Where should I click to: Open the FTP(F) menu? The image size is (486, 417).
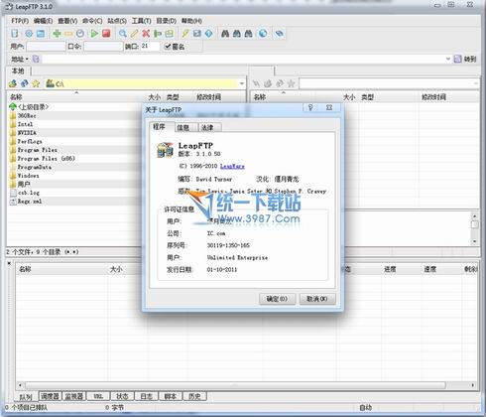coord(20,21)
